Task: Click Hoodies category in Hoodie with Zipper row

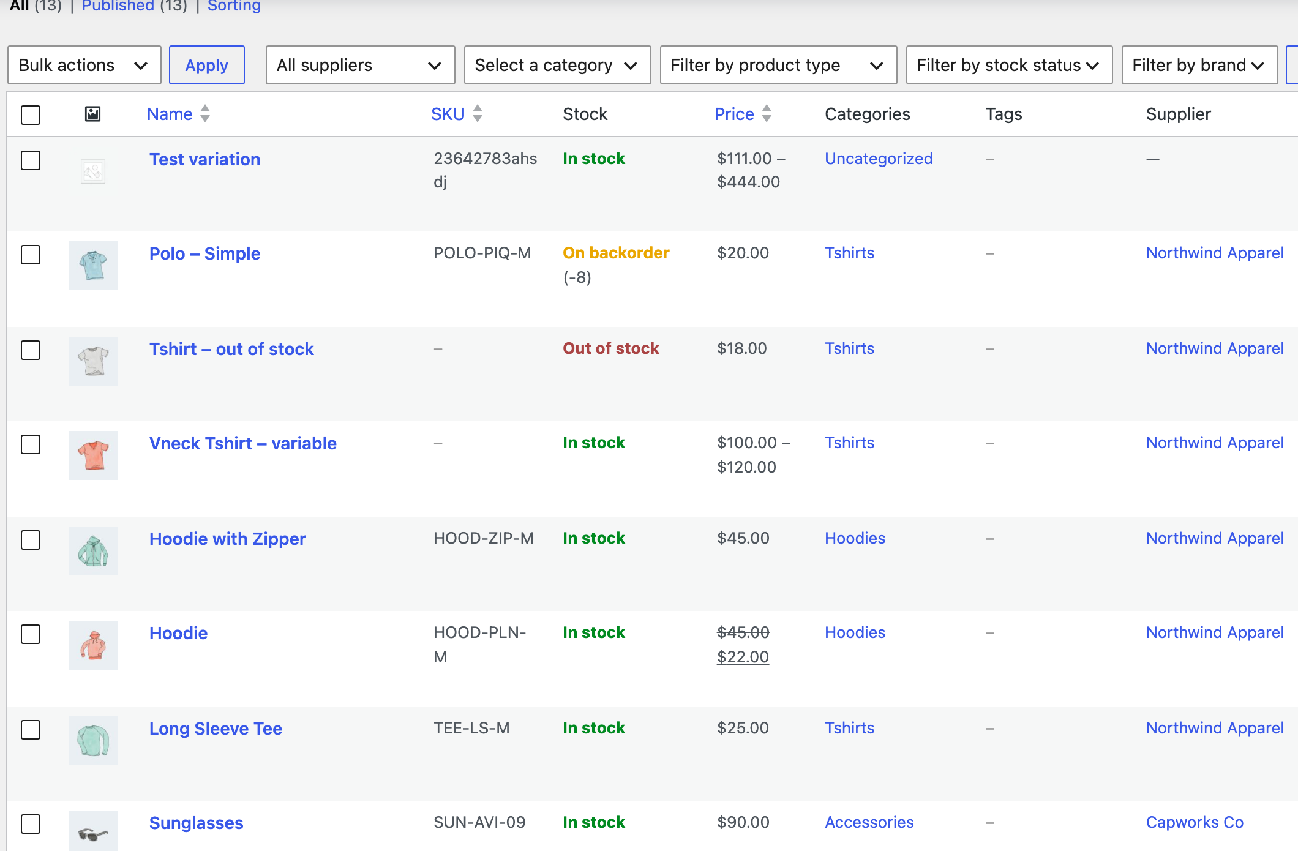Action: coord(855,538)
